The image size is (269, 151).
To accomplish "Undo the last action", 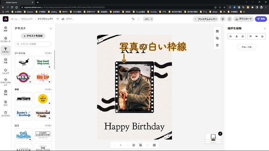I will click(x=133, y=19).
